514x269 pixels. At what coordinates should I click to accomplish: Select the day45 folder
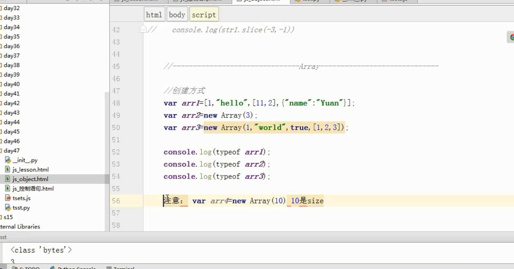[12, 131]
